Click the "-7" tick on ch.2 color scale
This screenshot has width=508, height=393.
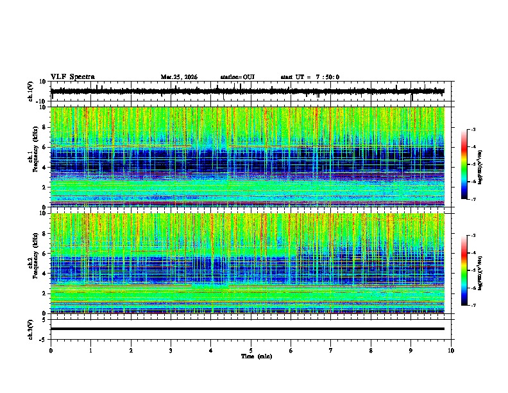(x=473, y=306)
